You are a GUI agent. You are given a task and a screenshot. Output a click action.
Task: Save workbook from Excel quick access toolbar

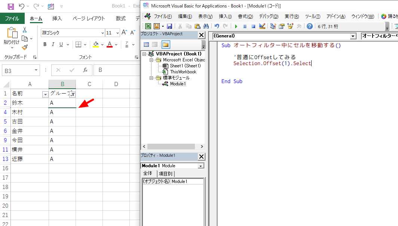tap(10, 6)
